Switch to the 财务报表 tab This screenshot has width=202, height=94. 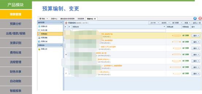pos(81,19)
